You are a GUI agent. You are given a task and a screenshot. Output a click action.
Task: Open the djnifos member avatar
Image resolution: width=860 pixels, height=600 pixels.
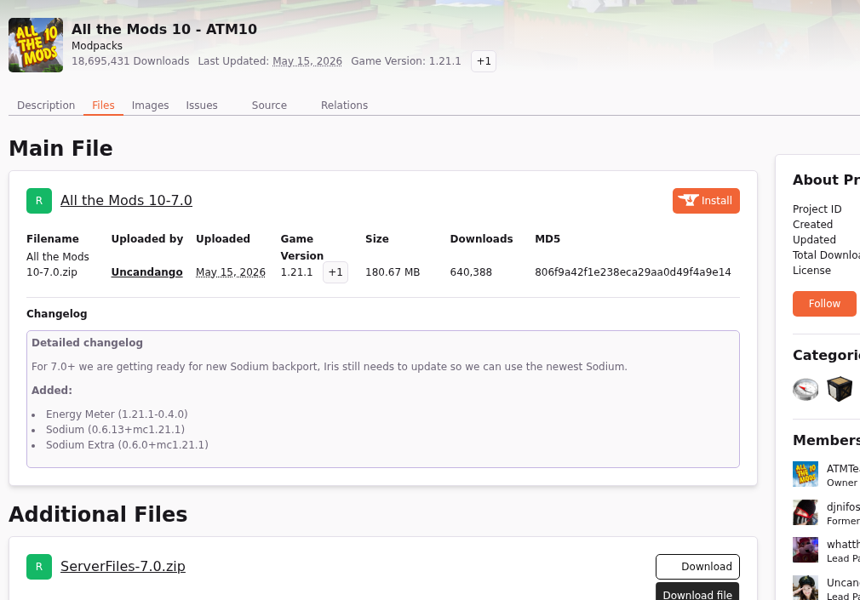[806, 512]
